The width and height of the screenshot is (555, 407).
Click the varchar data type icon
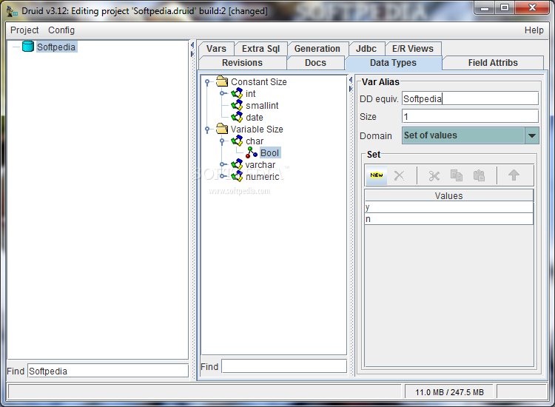237,164
